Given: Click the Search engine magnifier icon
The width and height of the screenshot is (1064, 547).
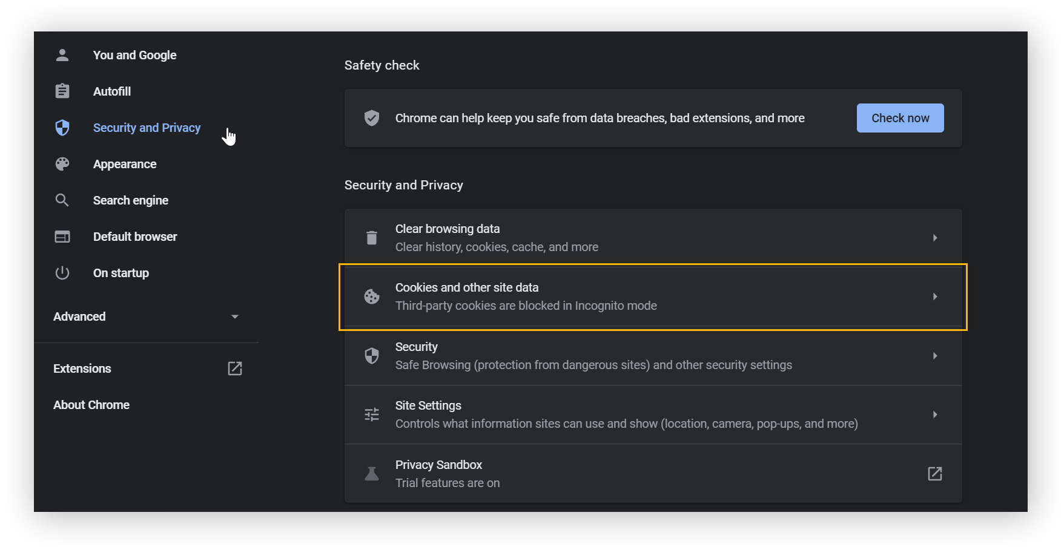Looking at the screenshot, I should (x=62, y=200).
